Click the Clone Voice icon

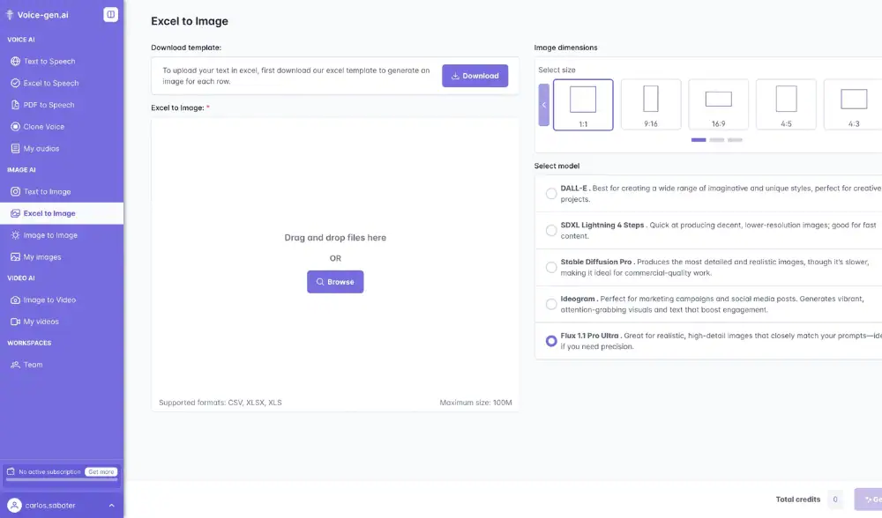pyautogui.click(x=15, y=127)
